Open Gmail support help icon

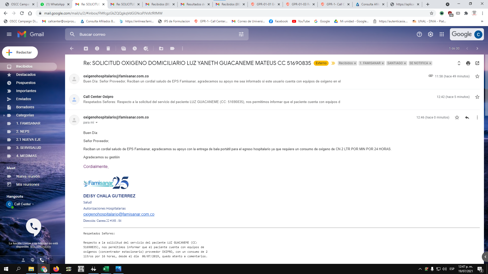click(x=419, y=34)
